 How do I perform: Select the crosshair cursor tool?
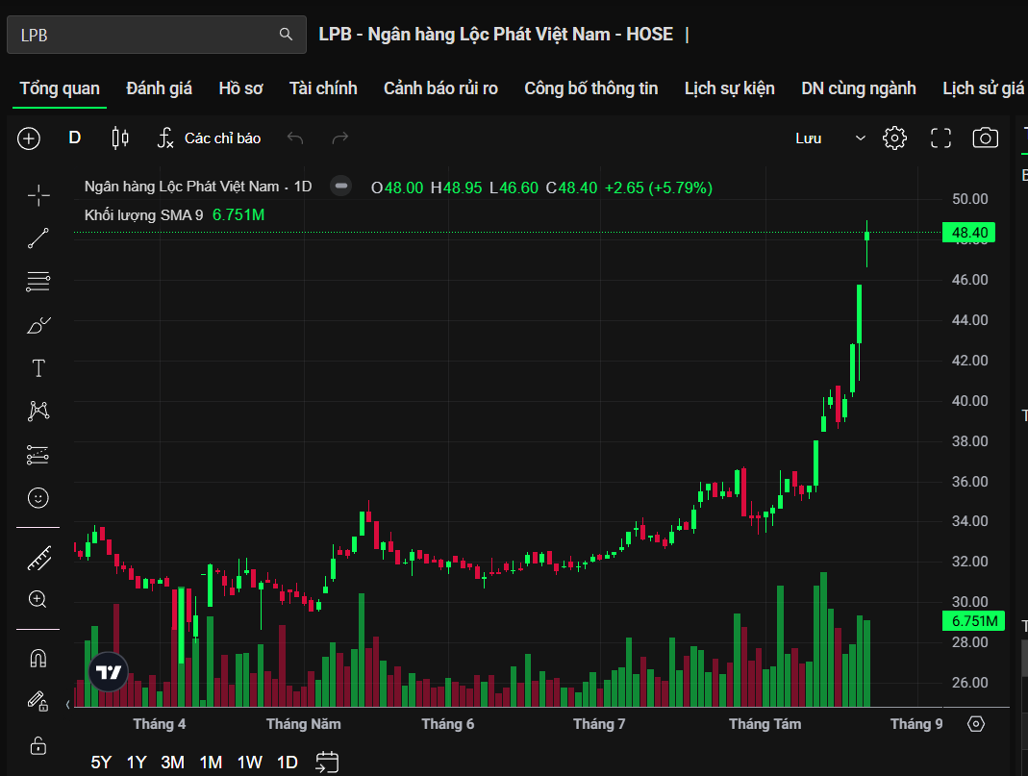[38, 195]
